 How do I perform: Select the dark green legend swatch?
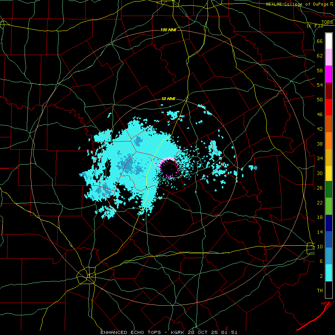click(x=329, y=189)
